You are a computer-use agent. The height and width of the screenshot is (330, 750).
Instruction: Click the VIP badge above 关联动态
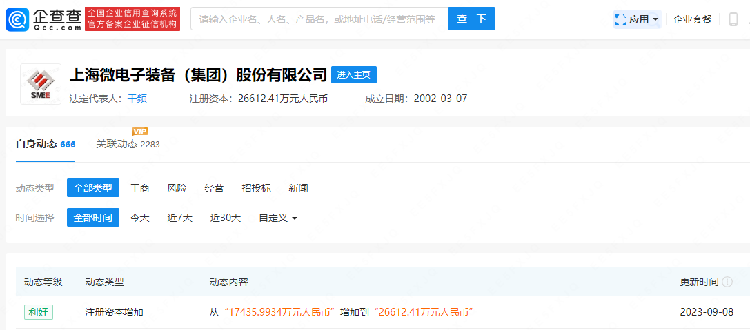click(x=140, y=131)
